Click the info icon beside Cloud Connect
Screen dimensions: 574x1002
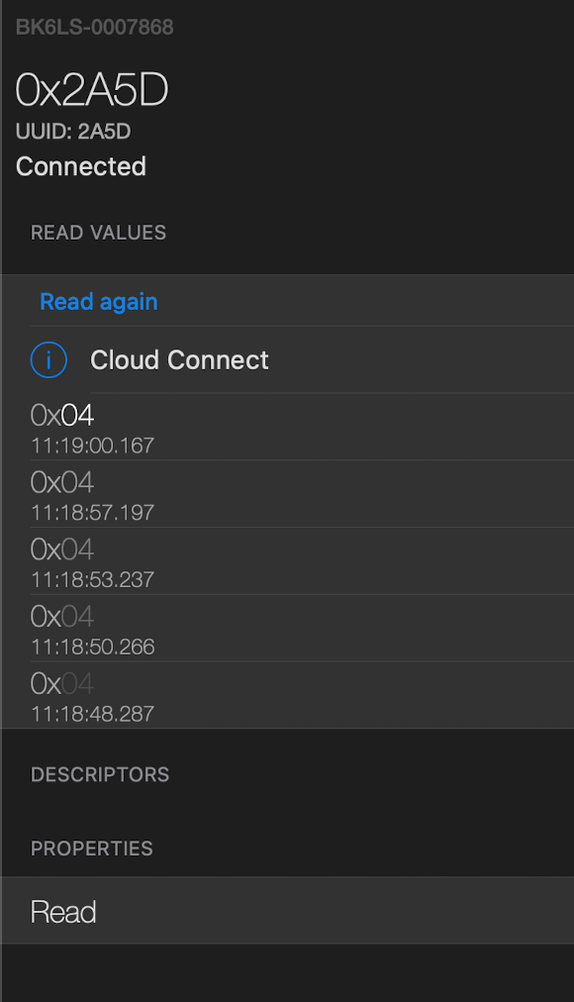tap(48, 359)
